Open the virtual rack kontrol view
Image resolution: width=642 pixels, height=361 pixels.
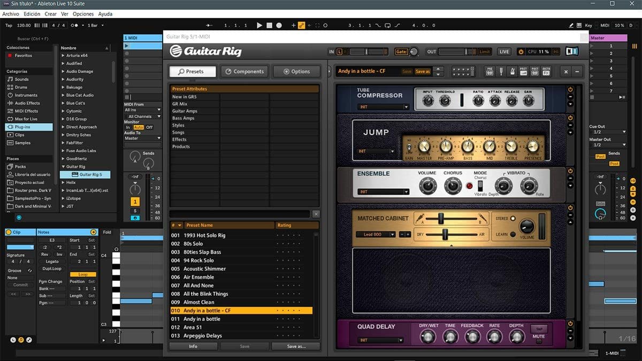[x=463, y=71]
